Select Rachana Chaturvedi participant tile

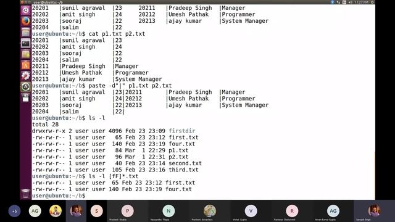[x=292, y=211]
